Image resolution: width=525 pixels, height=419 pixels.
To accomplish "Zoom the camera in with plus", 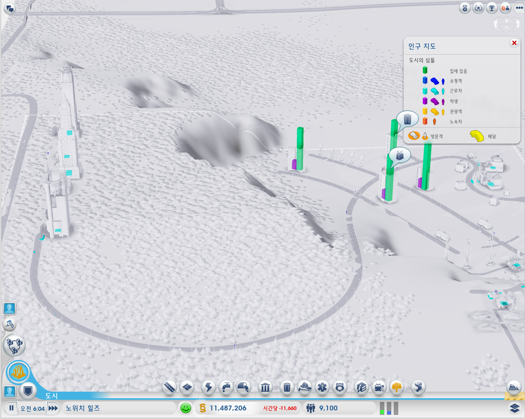I will pyautogui.click(x=507, y=20).
